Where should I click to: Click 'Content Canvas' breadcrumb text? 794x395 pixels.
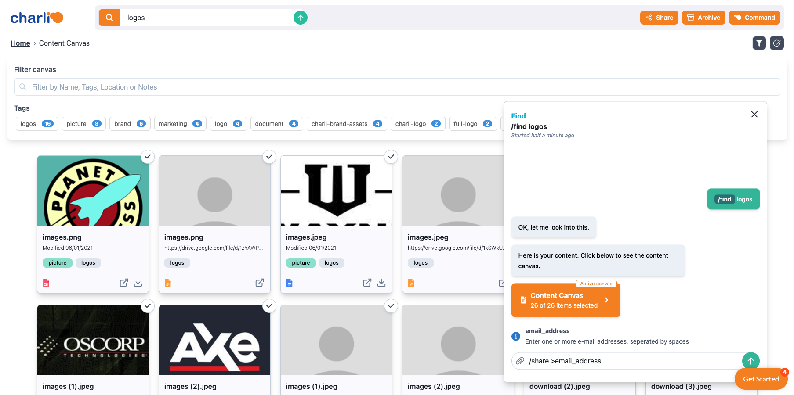point(64,43)
